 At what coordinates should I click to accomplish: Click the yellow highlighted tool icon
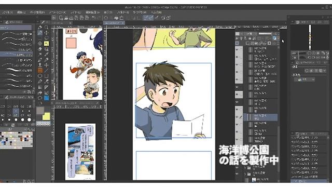(46, 44)
